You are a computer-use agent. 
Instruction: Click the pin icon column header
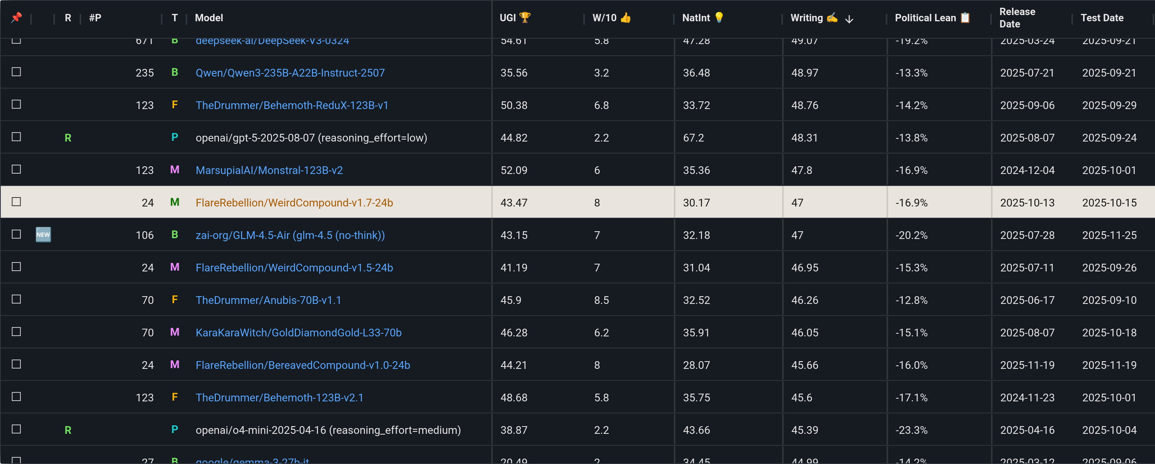[x=17, y=17]
